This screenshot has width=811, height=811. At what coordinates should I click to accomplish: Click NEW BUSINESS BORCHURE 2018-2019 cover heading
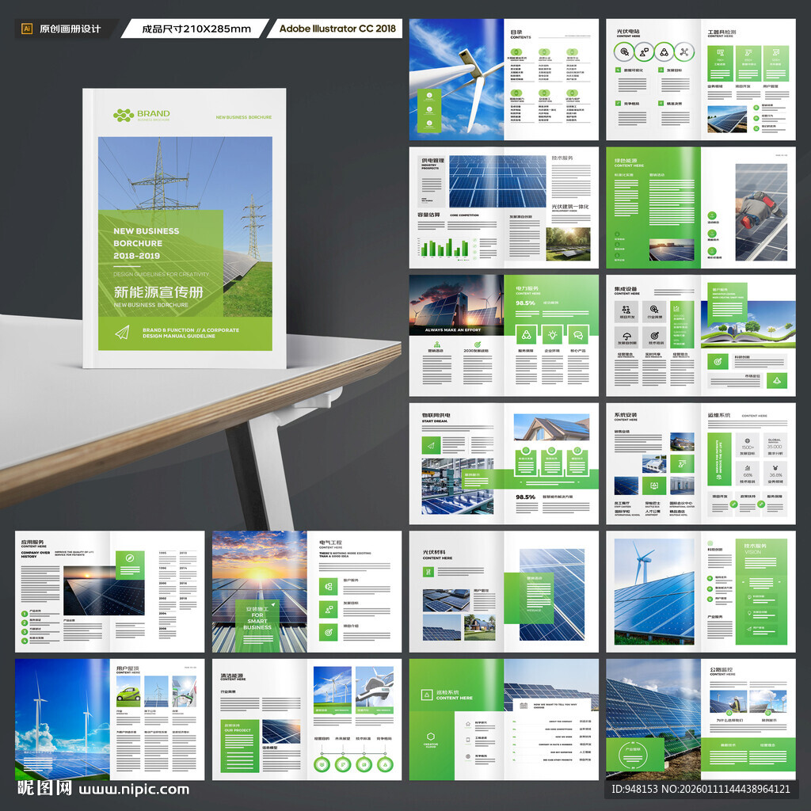147,243
